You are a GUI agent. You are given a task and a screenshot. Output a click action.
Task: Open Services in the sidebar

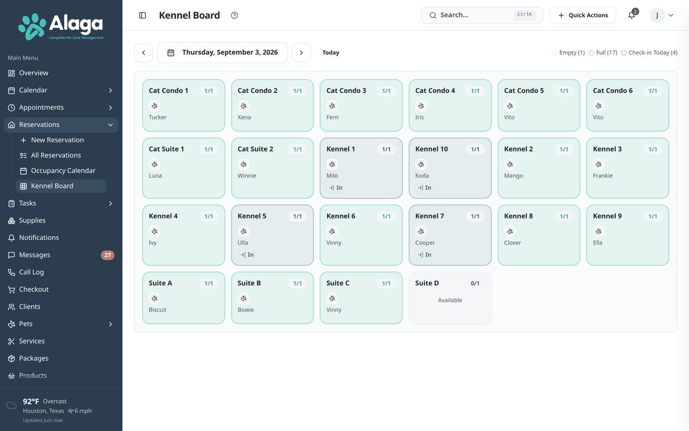click(x=61, y=341)
